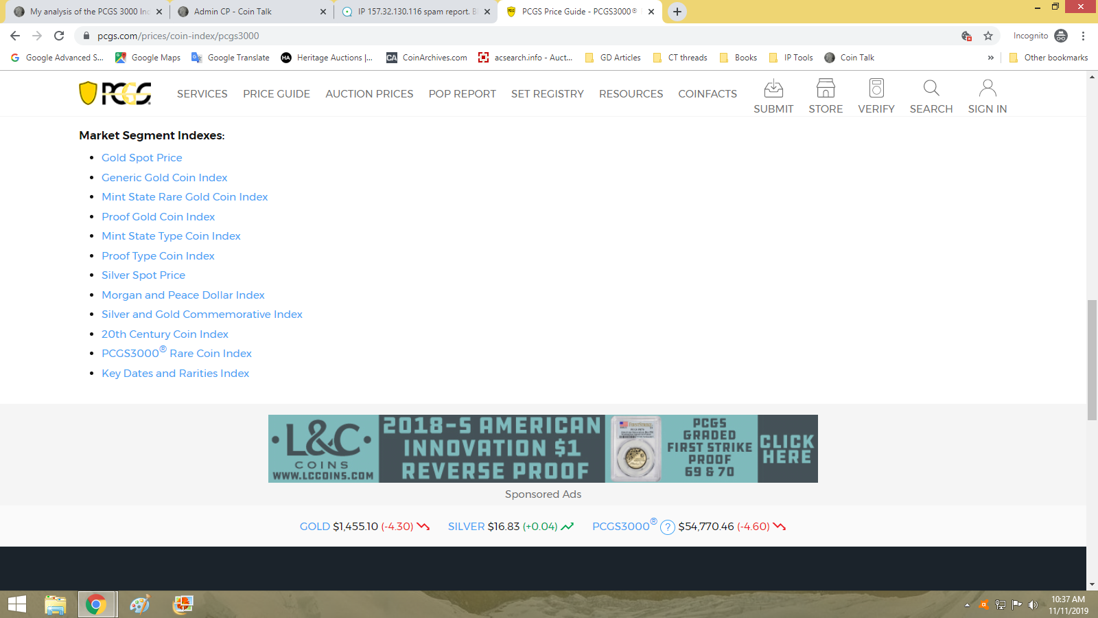Click the Verify coin icon
The height and width of the screenshot is (618, 1098).
click(x=876, y=88)
